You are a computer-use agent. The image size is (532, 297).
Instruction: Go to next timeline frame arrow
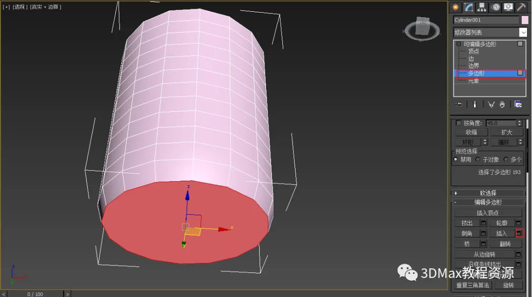click(67, 294)
